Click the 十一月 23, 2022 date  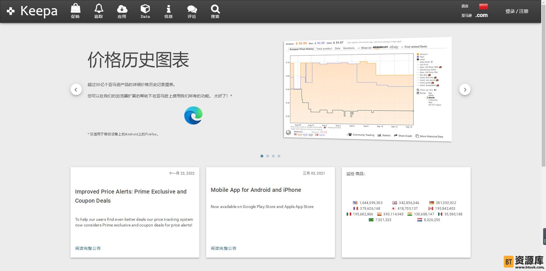point(182,173)
